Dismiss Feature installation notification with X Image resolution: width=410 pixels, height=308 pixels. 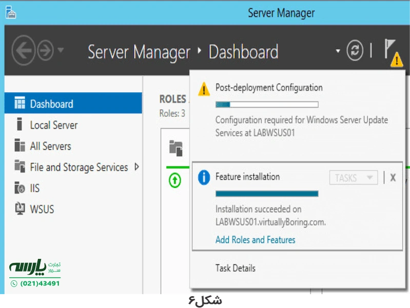pos(393,178)
